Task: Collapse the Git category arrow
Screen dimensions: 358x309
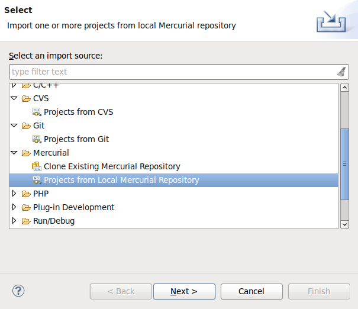Action: coord(15,125)
